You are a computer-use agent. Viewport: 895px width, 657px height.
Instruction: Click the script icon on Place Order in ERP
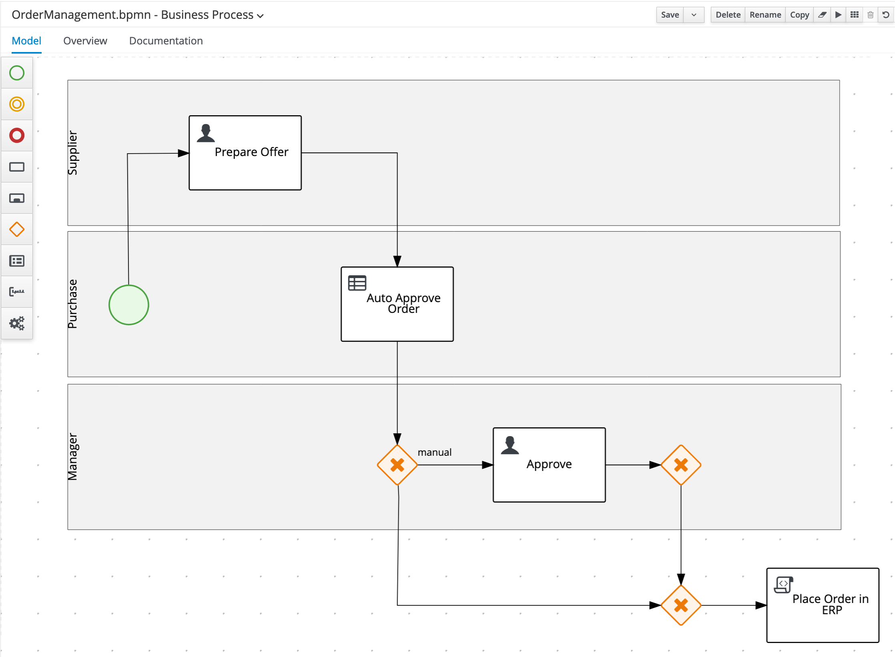[x=783, y=585]
